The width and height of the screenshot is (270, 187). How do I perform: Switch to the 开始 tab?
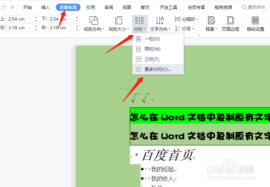pyautogui.click(x=28, y=7)
